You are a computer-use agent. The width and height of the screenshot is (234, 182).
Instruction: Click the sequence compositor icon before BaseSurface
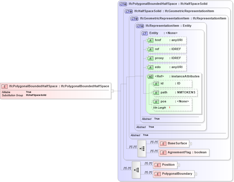(142, 149)
